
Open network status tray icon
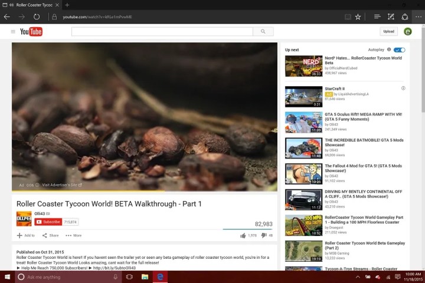coord(388,277)
